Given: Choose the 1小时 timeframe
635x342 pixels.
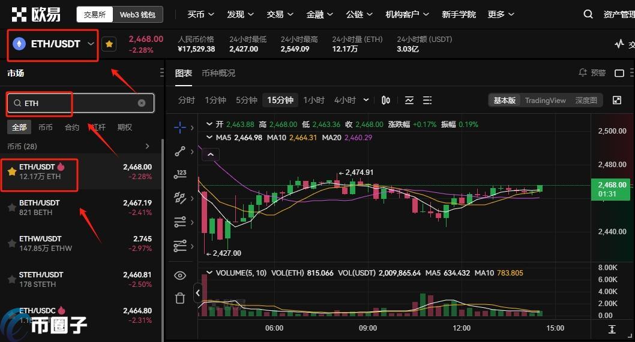Looking at the screenshot, I should pyautogui.click(x=314, y=100).
